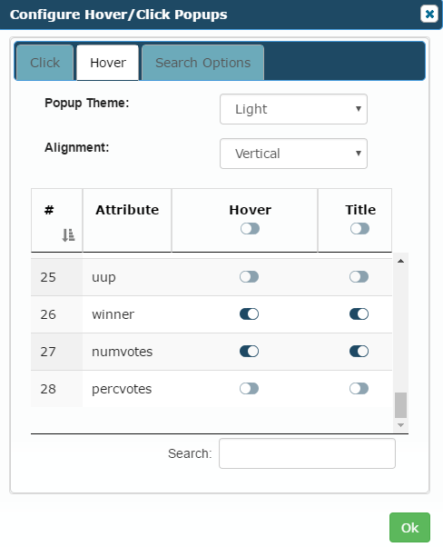Open the Popup Theme dropdown

[x=293, y=109]
